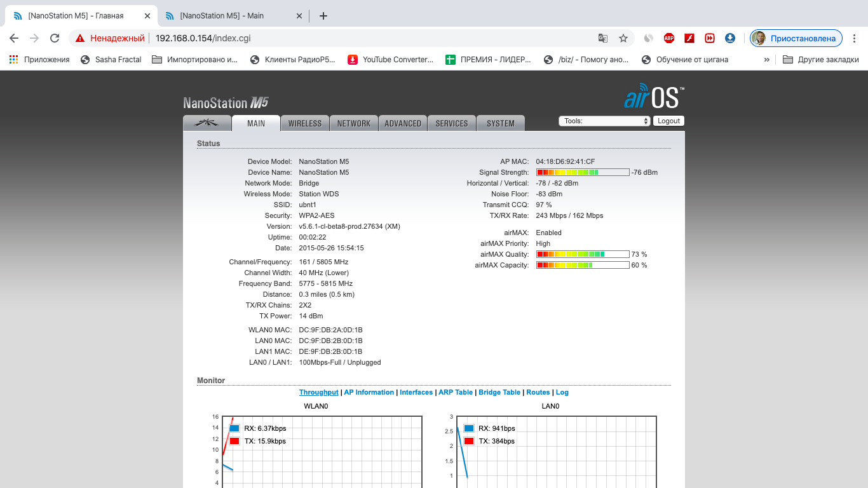The width and height of the screenshot is (868, 488).
Task: Switch to the MAIN tab
Action: point(256,123)
